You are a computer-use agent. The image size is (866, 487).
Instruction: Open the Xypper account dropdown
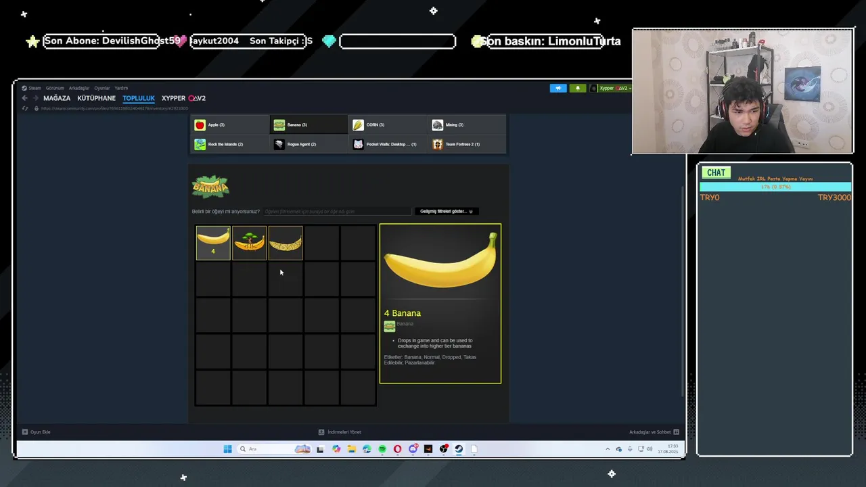click(x=610, y=88)
